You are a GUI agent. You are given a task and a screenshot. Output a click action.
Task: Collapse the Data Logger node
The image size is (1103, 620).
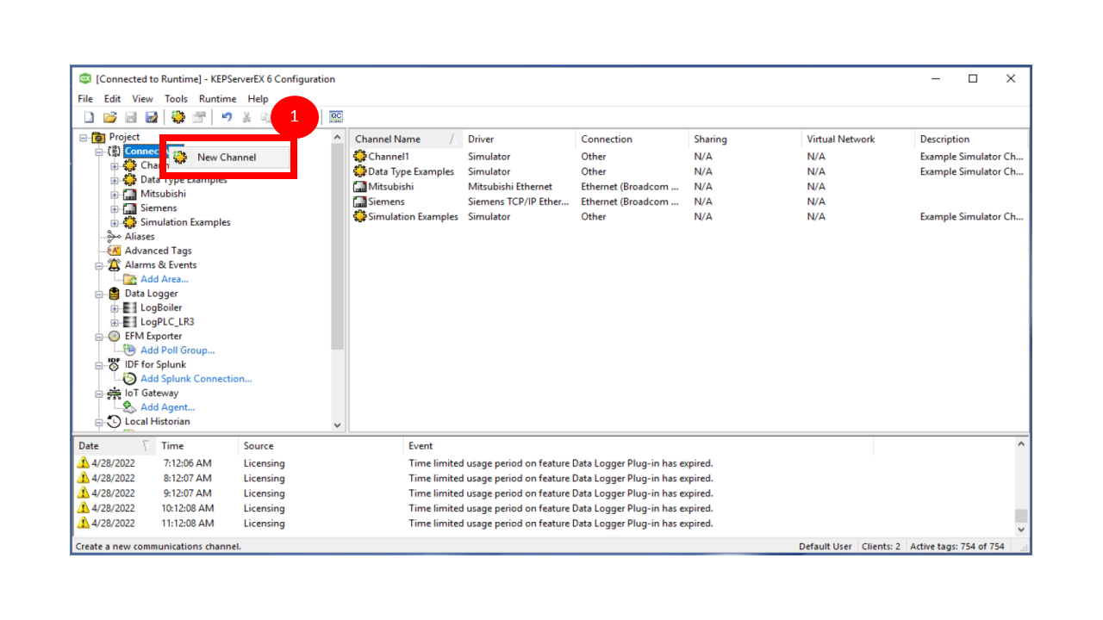point(99,294)
